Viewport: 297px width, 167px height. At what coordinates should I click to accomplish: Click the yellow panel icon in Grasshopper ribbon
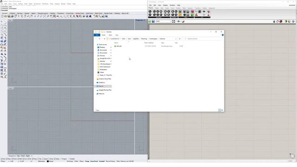click(180, 15)
